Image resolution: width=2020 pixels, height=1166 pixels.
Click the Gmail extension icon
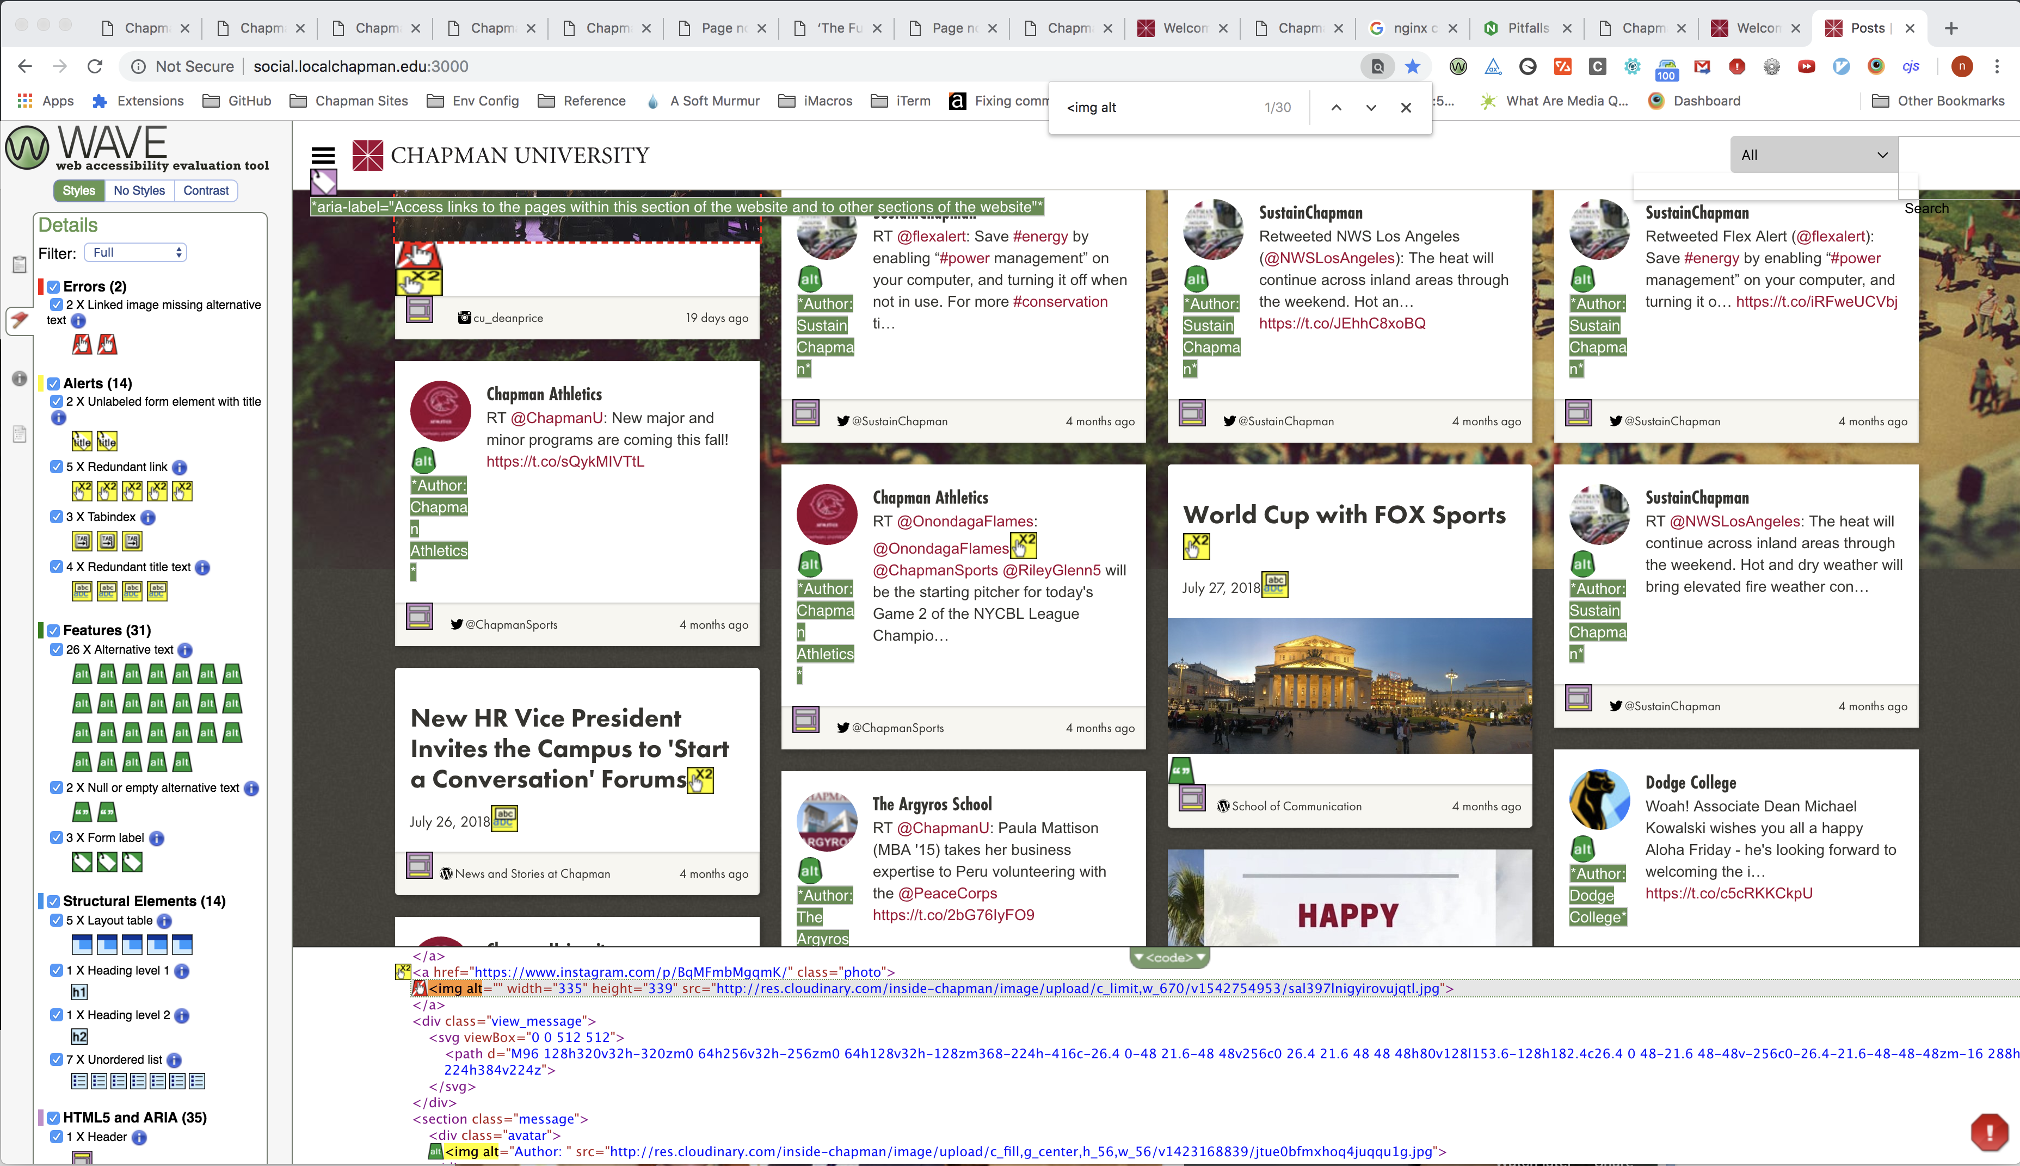click(x=1702, y=66)
